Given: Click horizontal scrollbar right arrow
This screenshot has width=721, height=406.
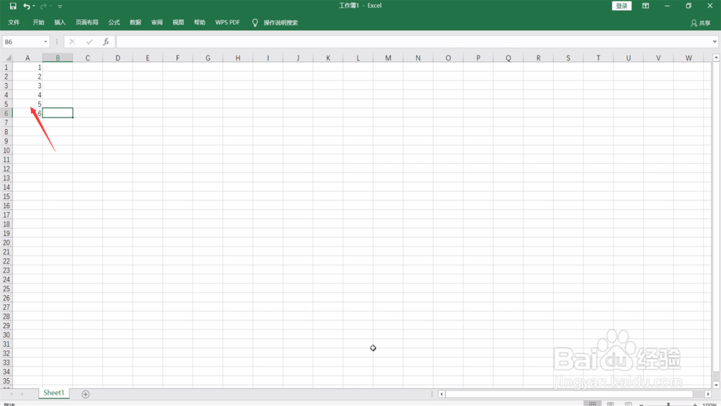Looking at the screenshot, I should pos(708,394).
